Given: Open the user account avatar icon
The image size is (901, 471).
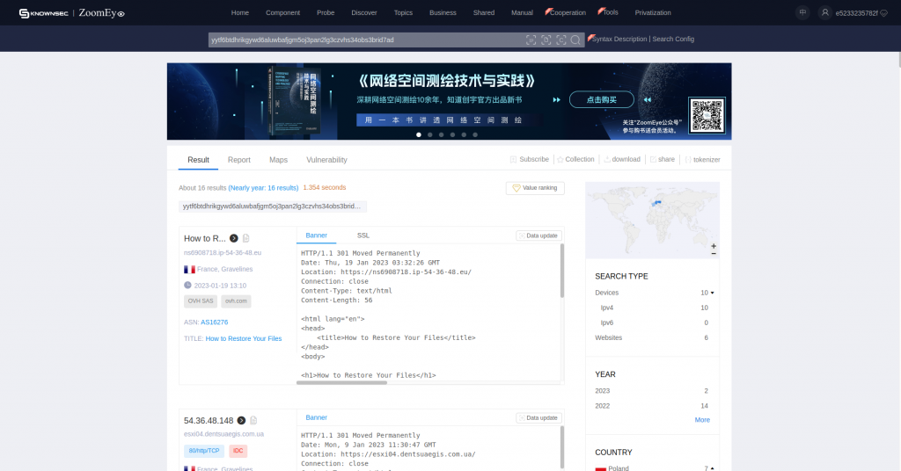Looking at the screenshot, I should 824,12.
